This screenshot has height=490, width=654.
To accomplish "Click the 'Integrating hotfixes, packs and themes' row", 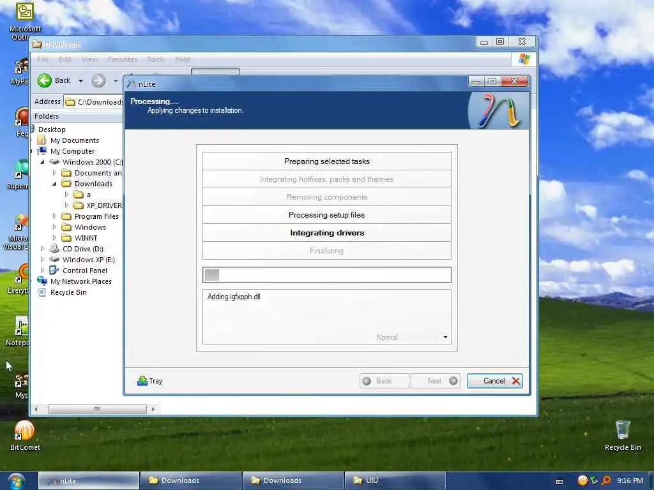I will 326,179.
